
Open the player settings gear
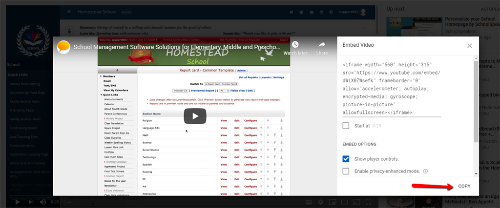pyautogui.click(x=320, y=202)
